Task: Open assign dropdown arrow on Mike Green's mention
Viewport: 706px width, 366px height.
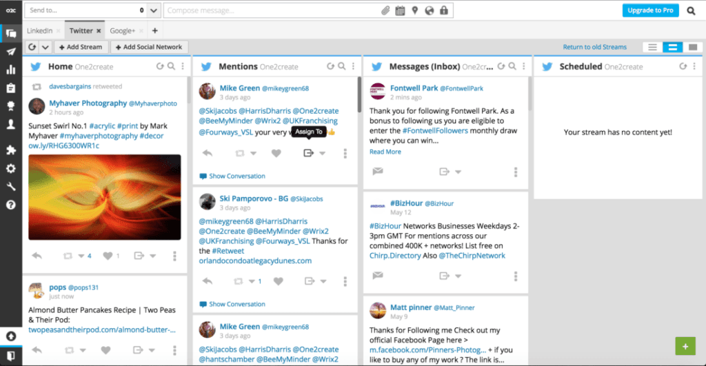Action: pos(323,154)
